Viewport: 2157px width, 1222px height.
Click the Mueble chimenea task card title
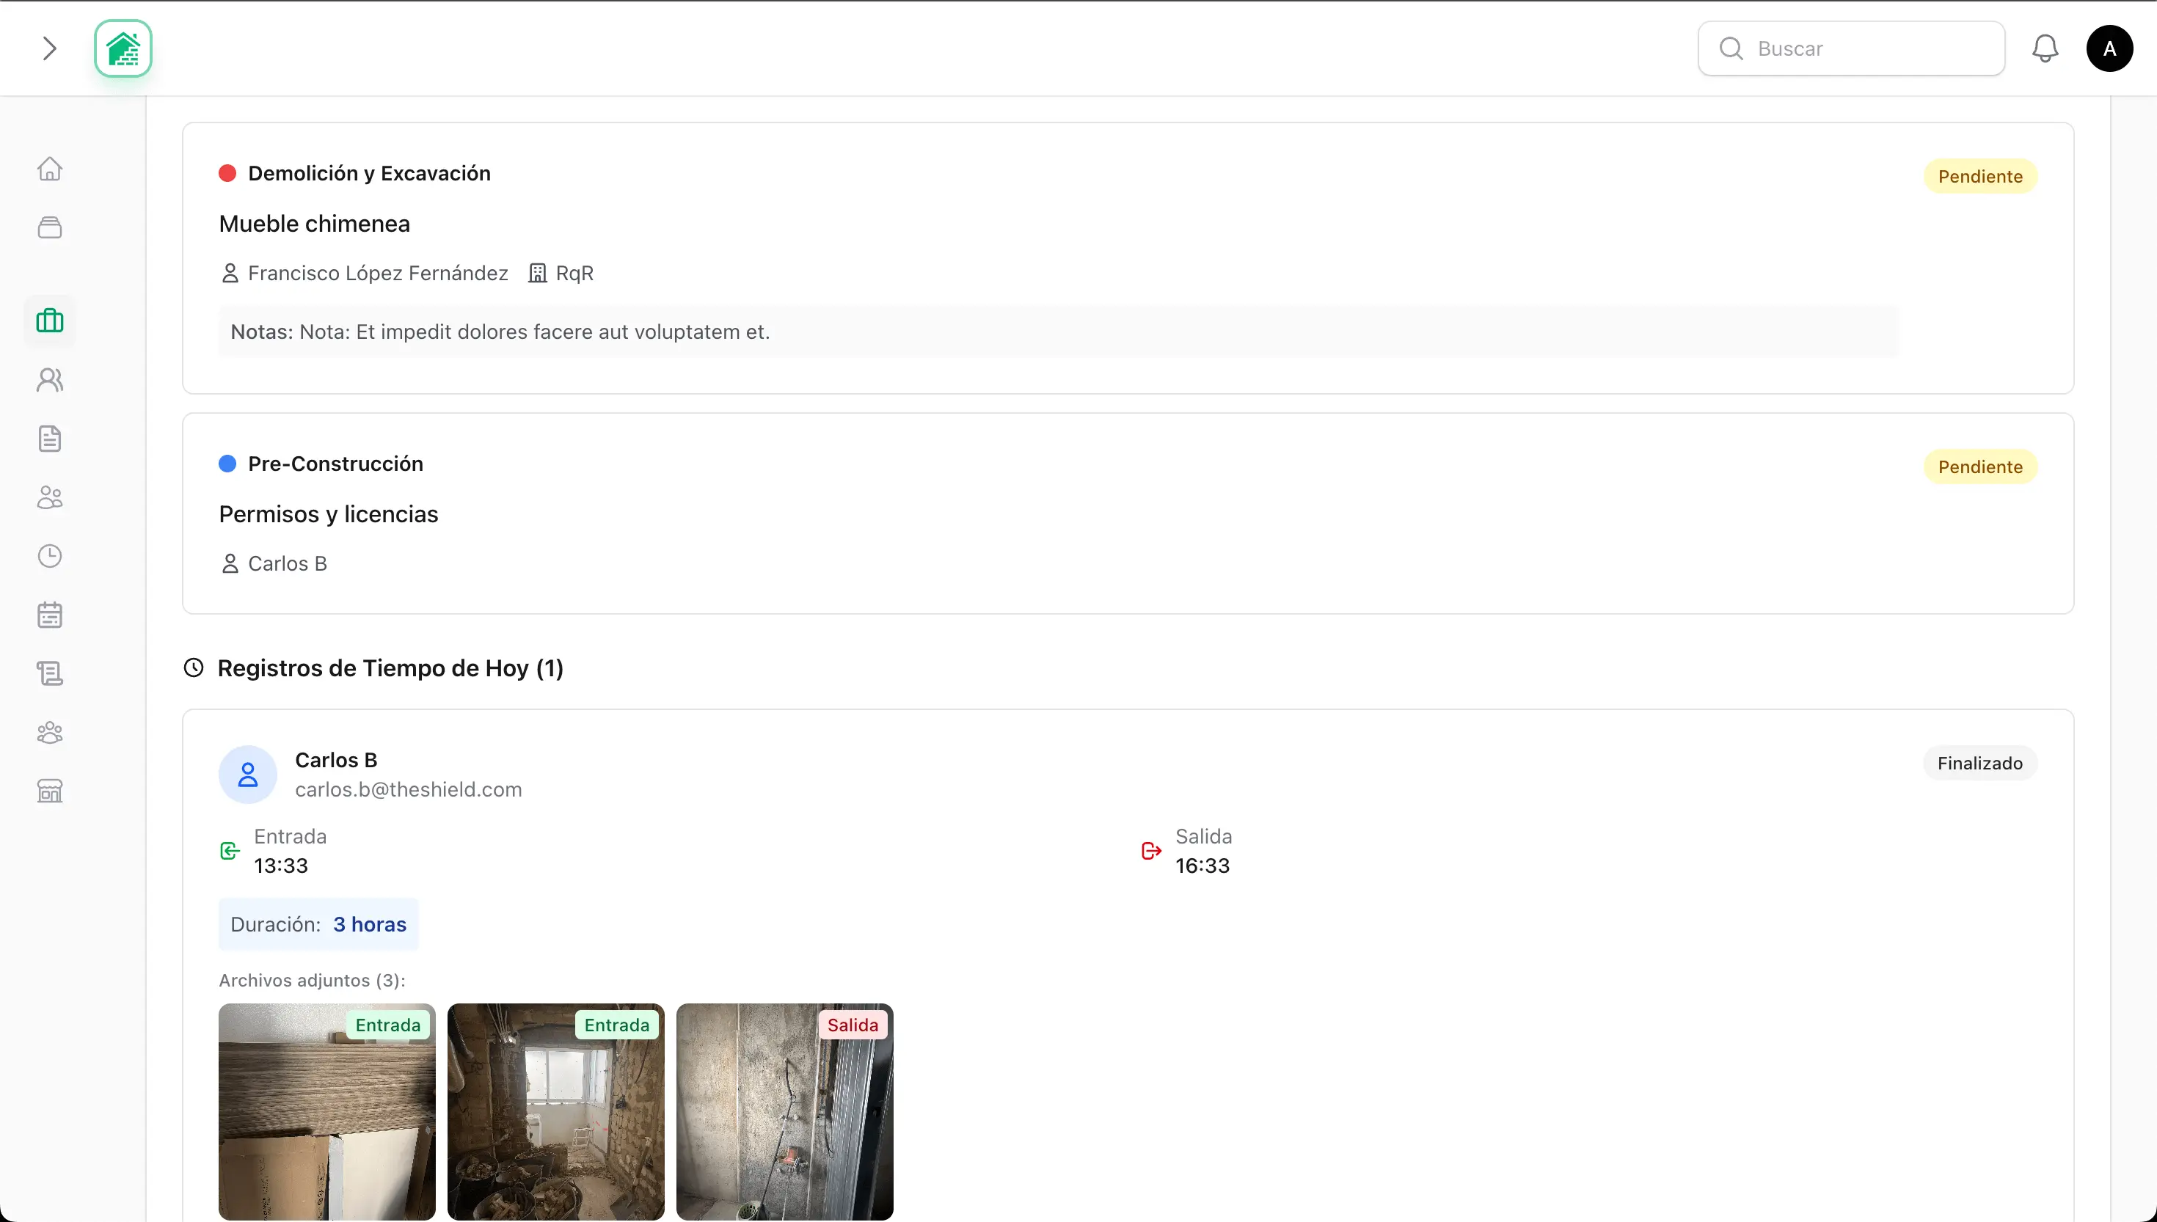point(314,224)
